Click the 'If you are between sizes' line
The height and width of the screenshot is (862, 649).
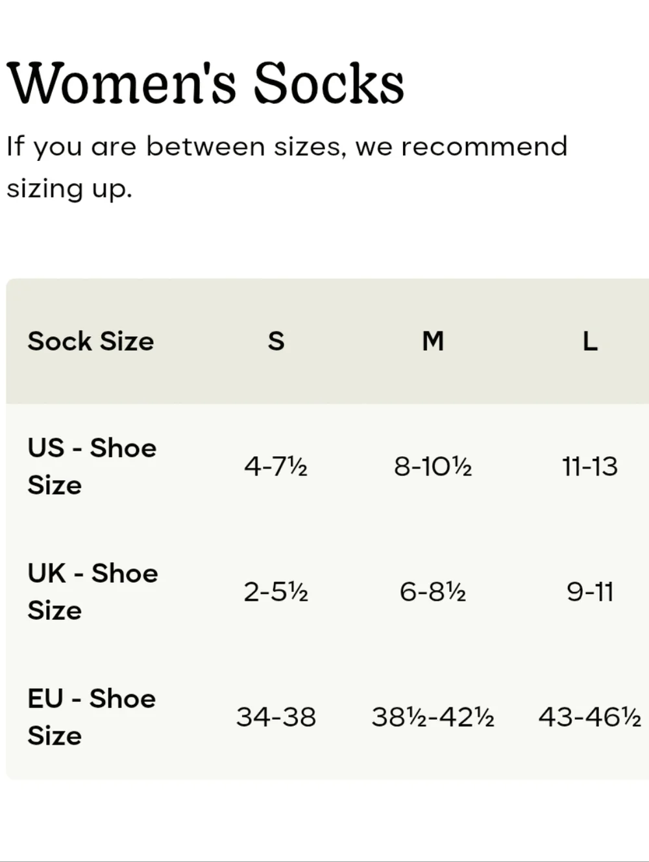click(x=287, y=146)
